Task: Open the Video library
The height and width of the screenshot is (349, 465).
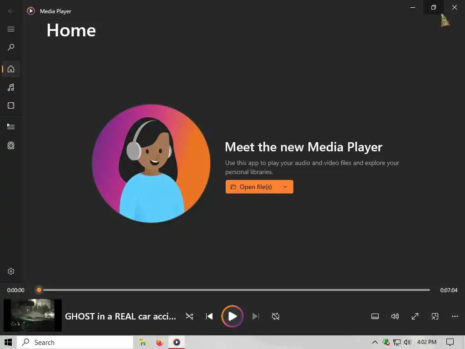Action: tap(11, 105)
